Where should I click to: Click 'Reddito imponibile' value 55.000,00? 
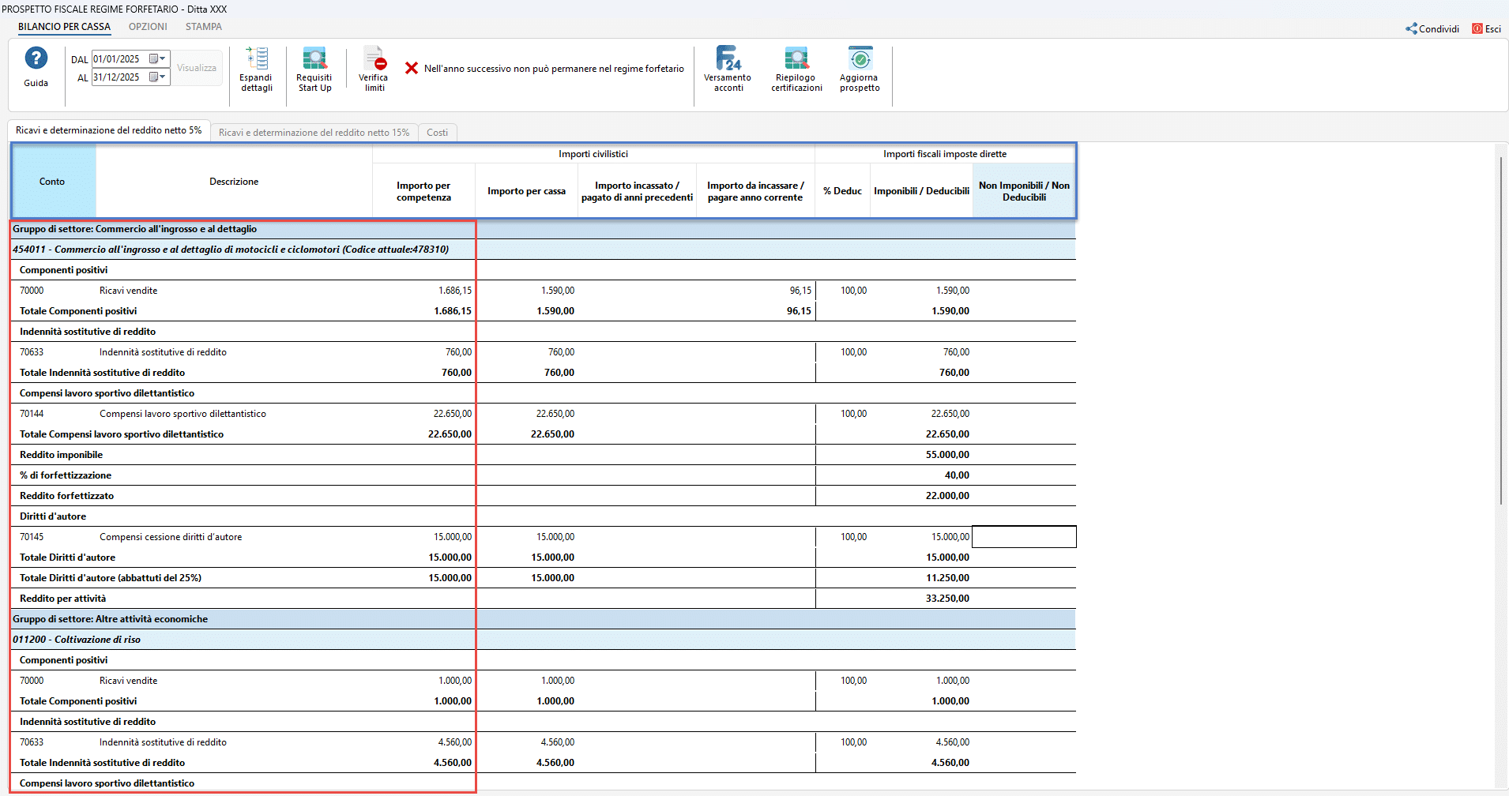(x=947, y=455)
